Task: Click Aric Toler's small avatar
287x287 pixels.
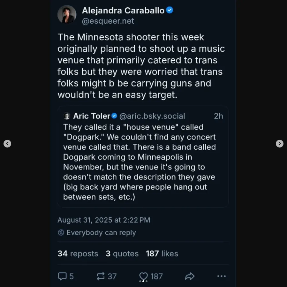Action: [67, 116]
